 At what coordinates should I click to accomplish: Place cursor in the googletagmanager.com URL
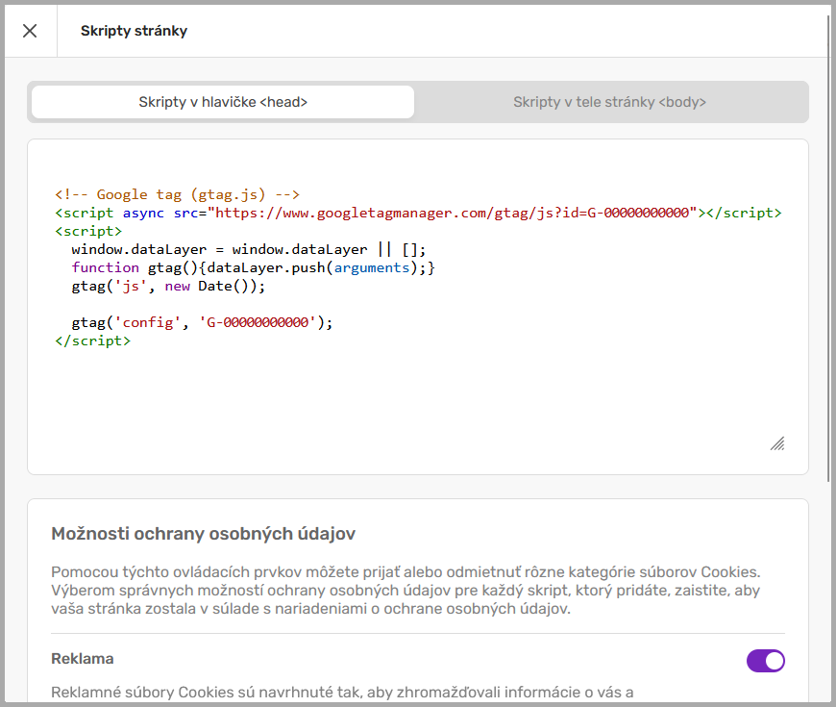(452, 213)
